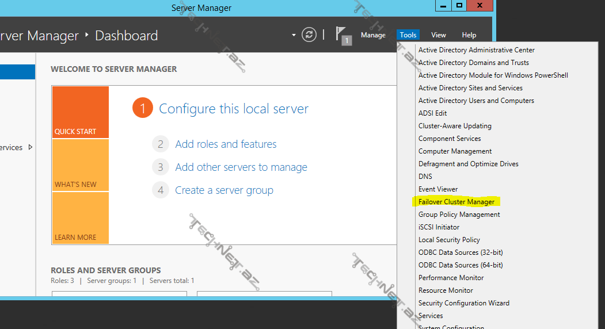605x329 pixels.
Task: Expand the dropdown arrow beside refresh
Action: 294,35
